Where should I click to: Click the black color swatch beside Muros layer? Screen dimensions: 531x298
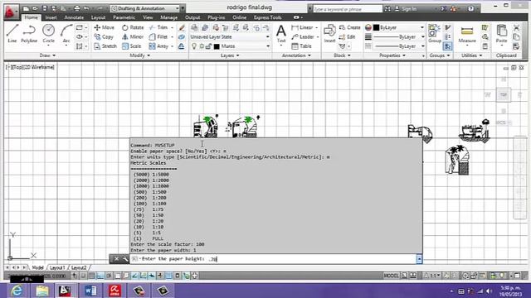pos(217,46)
